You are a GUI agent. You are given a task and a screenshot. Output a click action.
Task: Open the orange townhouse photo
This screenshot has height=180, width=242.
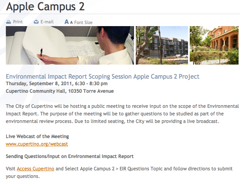point(214,45)
